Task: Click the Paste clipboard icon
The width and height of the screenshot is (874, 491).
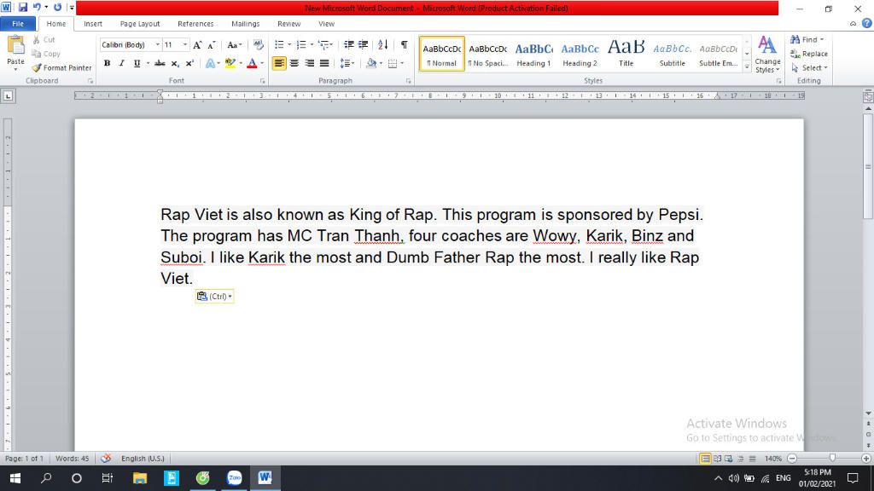Action: (15, 46)
